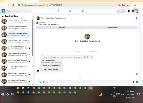
Task: Open the Groups tab icon
Action: 83,11
